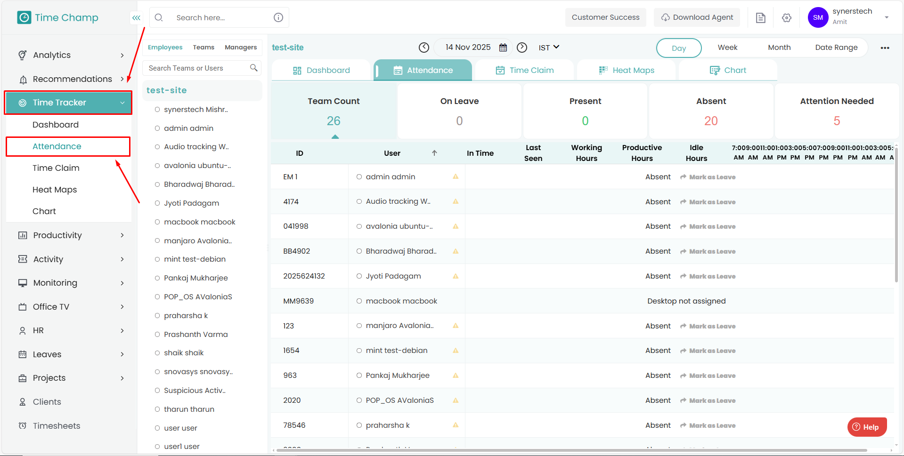Collapse the sidebar with double-chevron icon
The height and width of the screenshot is (456, 904).
point(136,18)
